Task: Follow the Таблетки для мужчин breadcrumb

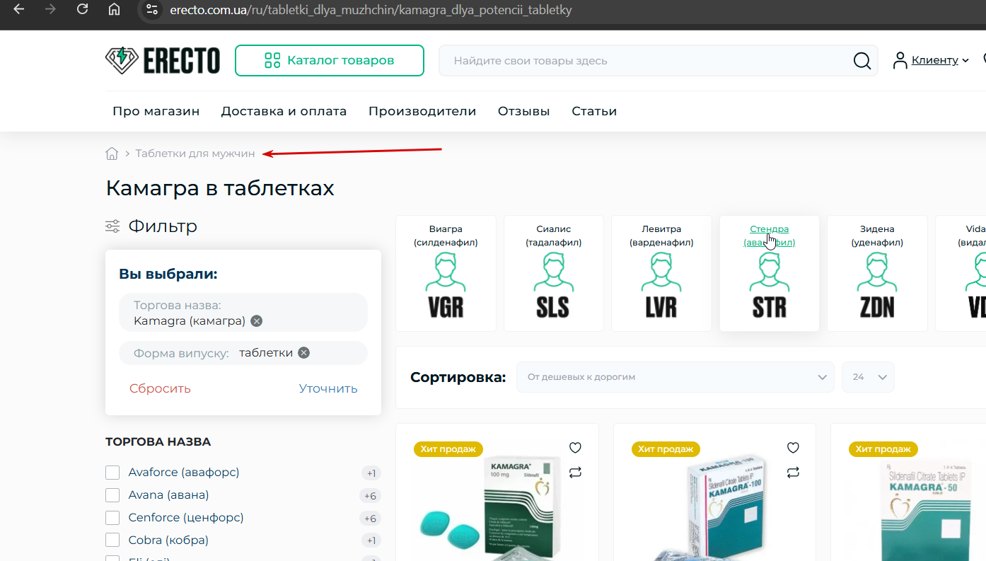Action: click(195, 154)
